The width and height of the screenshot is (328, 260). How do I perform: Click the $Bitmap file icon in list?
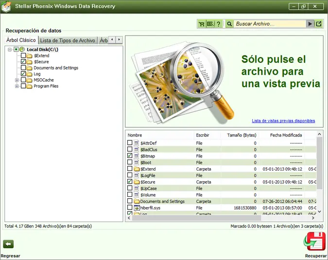pos(137,156)
